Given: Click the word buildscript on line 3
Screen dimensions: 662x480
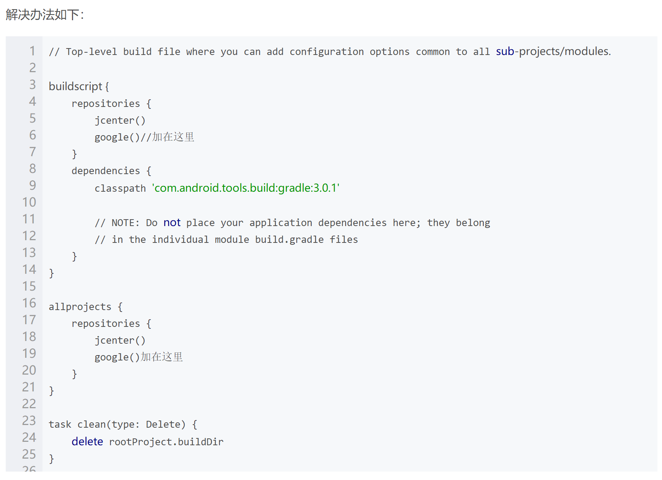Looking at the screenshot, I should 75,87.
